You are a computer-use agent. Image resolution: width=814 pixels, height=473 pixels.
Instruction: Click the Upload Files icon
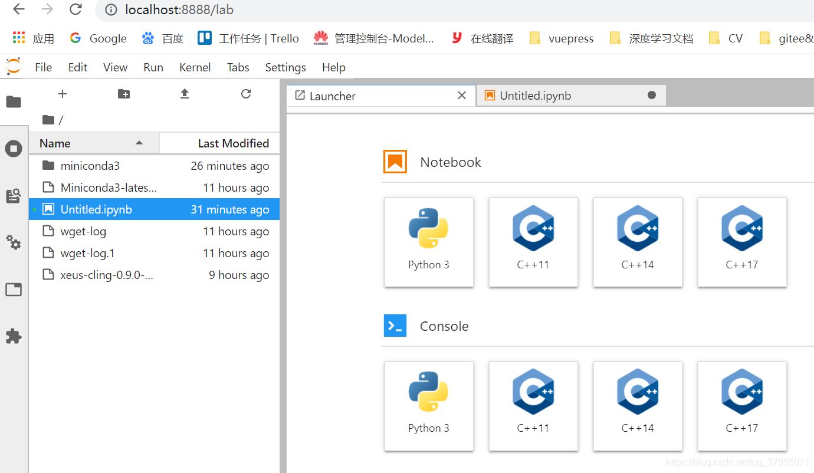click(185, 94)
